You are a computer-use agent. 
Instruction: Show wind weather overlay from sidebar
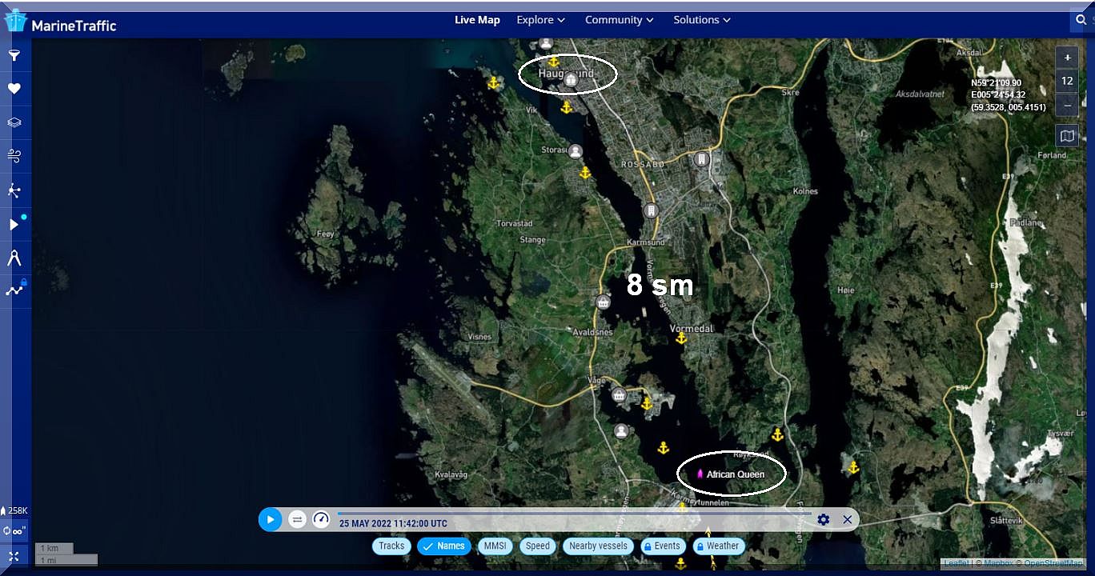(x=14, y=156)
